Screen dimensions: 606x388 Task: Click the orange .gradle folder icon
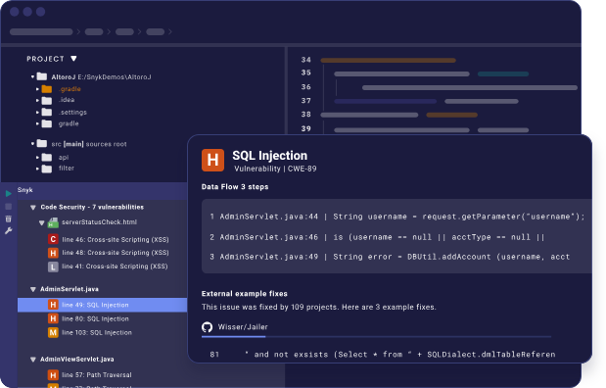point(47,89)
